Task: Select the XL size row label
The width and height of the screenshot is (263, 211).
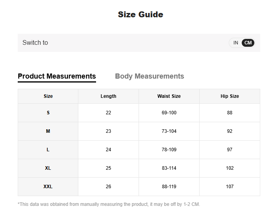Action: pyautogui.click(x=48, y=168)
